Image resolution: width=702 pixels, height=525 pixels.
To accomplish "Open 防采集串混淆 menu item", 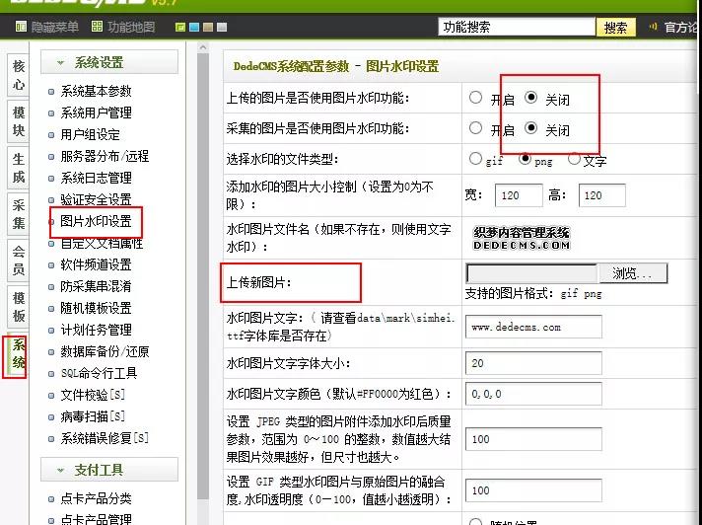I will (x=96, y=286).
